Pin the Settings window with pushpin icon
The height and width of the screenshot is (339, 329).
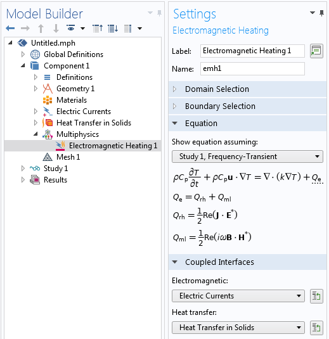(x=321, y=13)
